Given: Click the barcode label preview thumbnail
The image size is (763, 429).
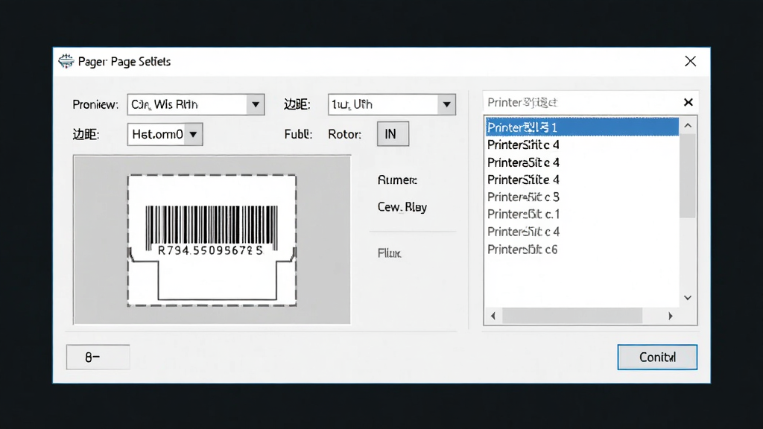Looking at the screenshot, I should click(x=212, y=241).
